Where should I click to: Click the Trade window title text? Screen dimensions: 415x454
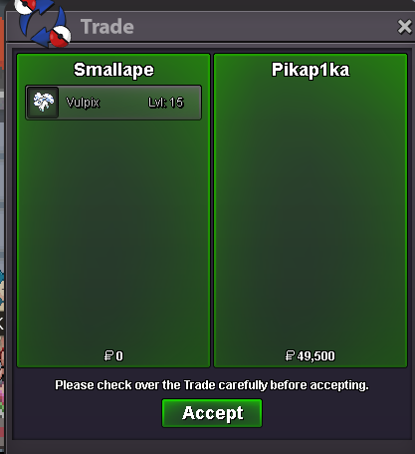click(x=107, y=27)
